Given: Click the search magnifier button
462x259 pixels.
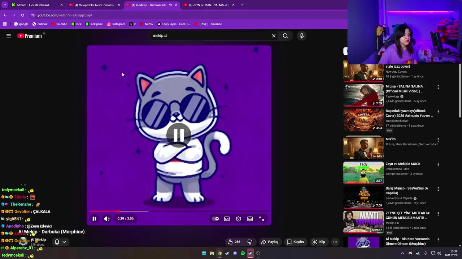Looking at the screenshot, I should point(285,36).
